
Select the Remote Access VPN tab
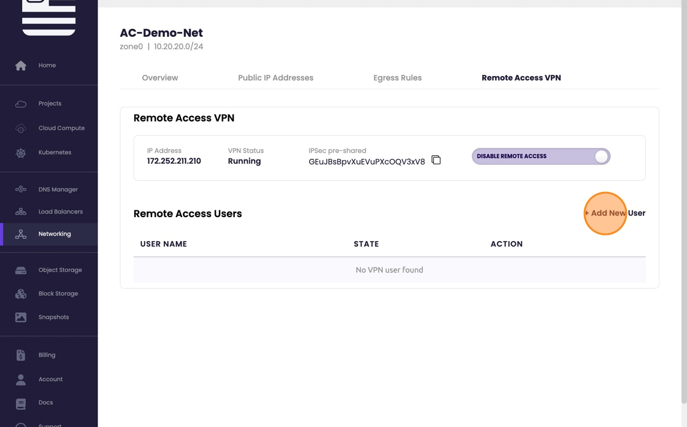click(521, 78)
